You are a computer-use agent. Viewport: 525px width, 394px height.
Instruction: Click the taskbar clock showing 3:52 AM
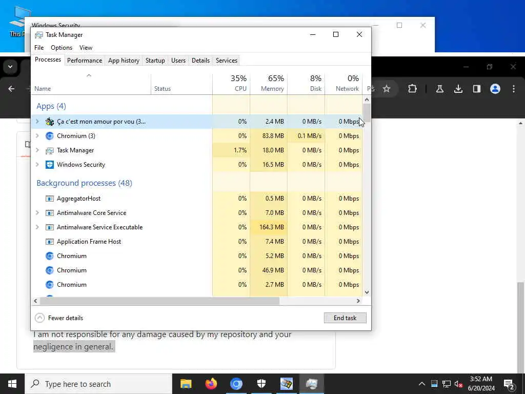tap(481, 384)
